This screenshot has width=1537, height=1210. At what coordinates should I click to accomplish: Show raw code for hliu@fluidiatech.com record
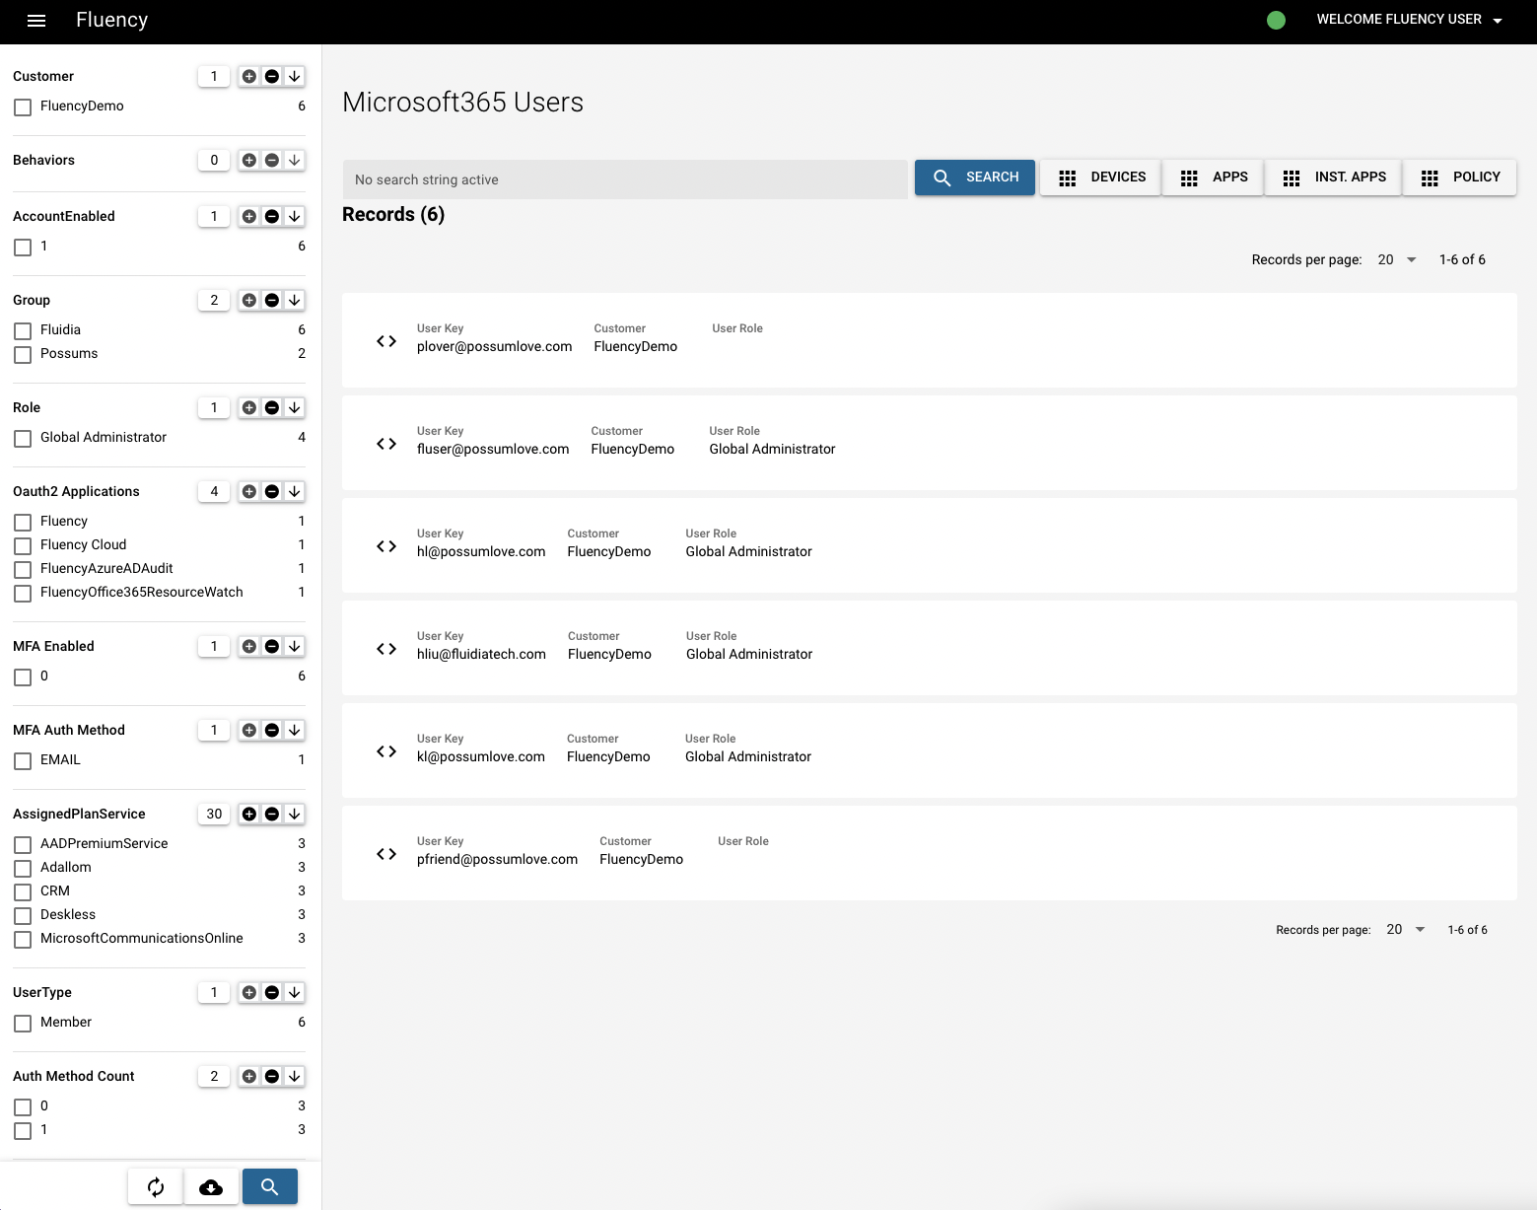click(386, 649)
